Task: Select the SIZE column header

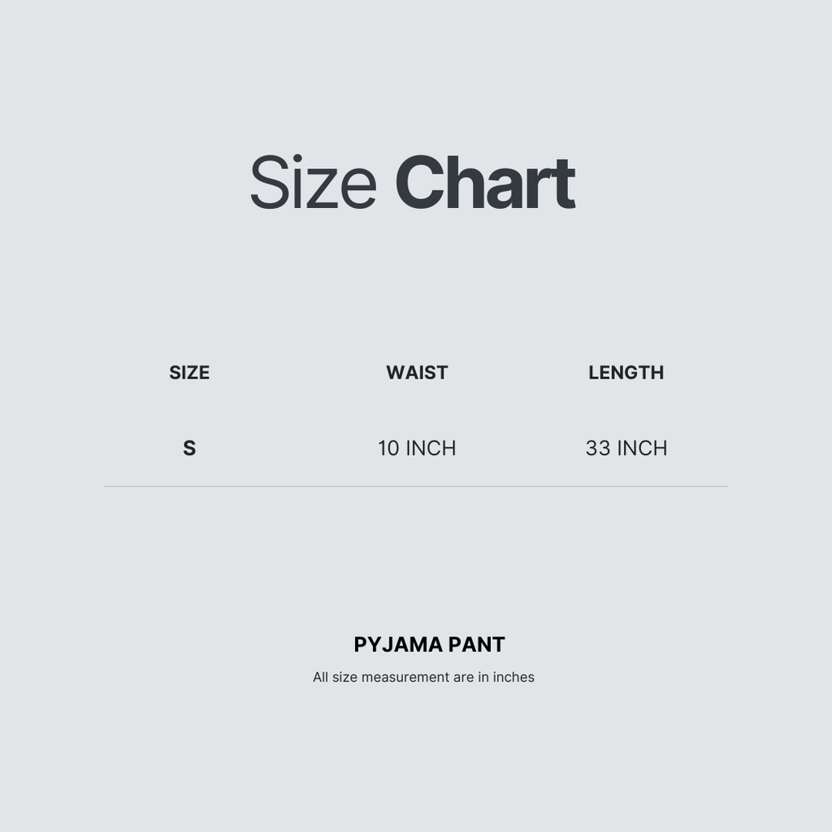Action: pyautogui.click(x=189, y=372)
